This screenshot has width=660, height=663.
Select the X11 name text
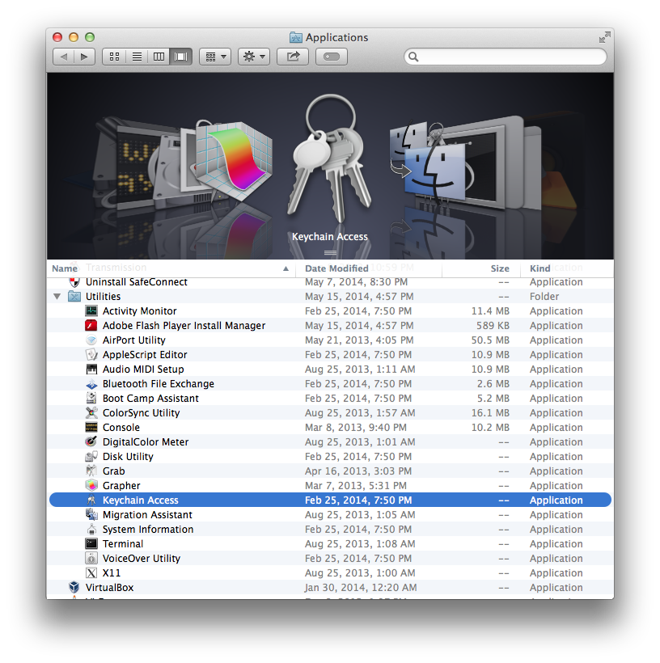112,573
